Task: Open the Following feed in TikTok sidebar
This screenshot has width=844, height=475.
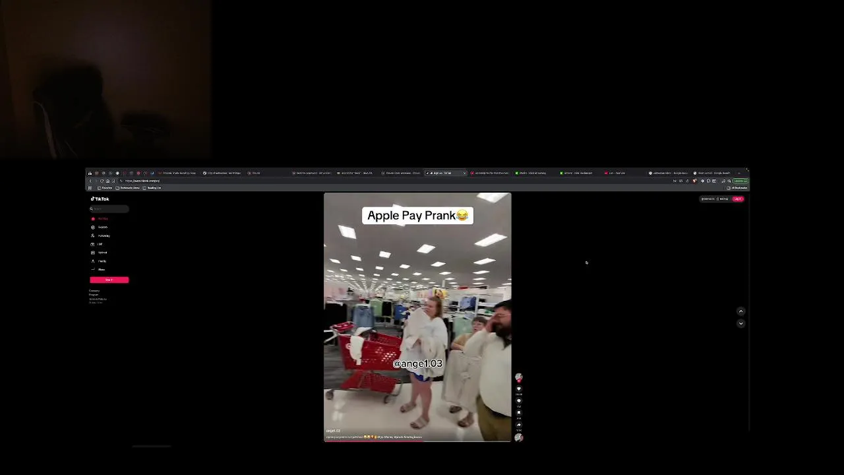Action: click(x=100, y=236)
